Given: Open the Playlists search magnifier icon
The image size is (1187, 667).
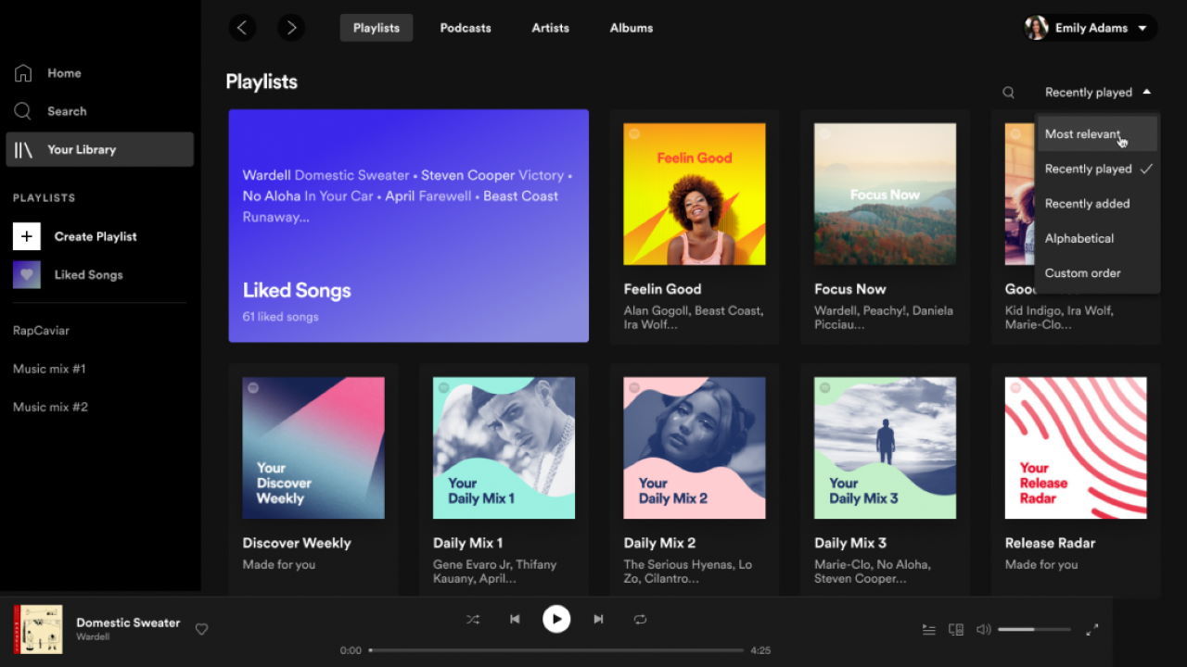Looking at the screenshot, I should pyautogui.click(x=1008, y=92).
